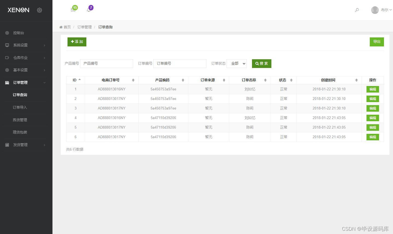Click the sort arrows on the 产品编码 column
393x234 pixels.
click(183, 80)
